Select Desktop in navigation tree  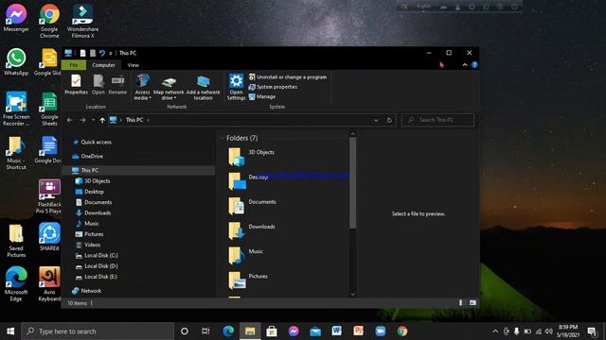pos(94,192)
